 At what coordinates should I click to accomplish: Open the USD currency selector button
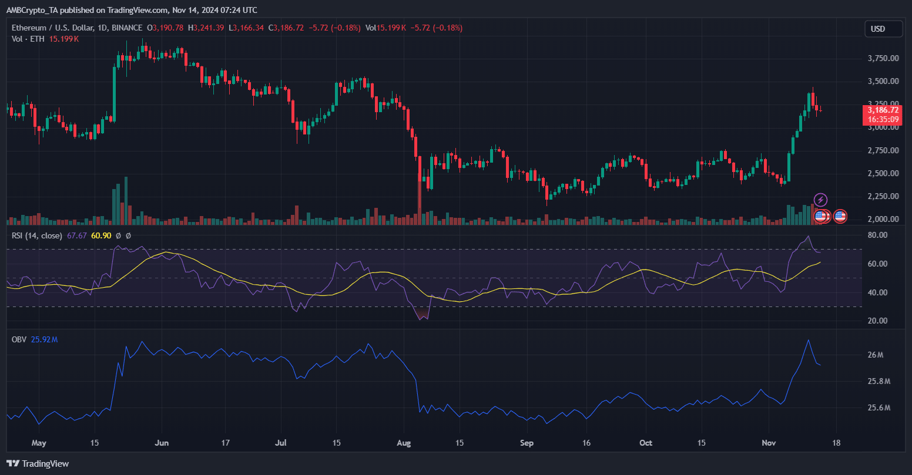[x=883, y=29]
